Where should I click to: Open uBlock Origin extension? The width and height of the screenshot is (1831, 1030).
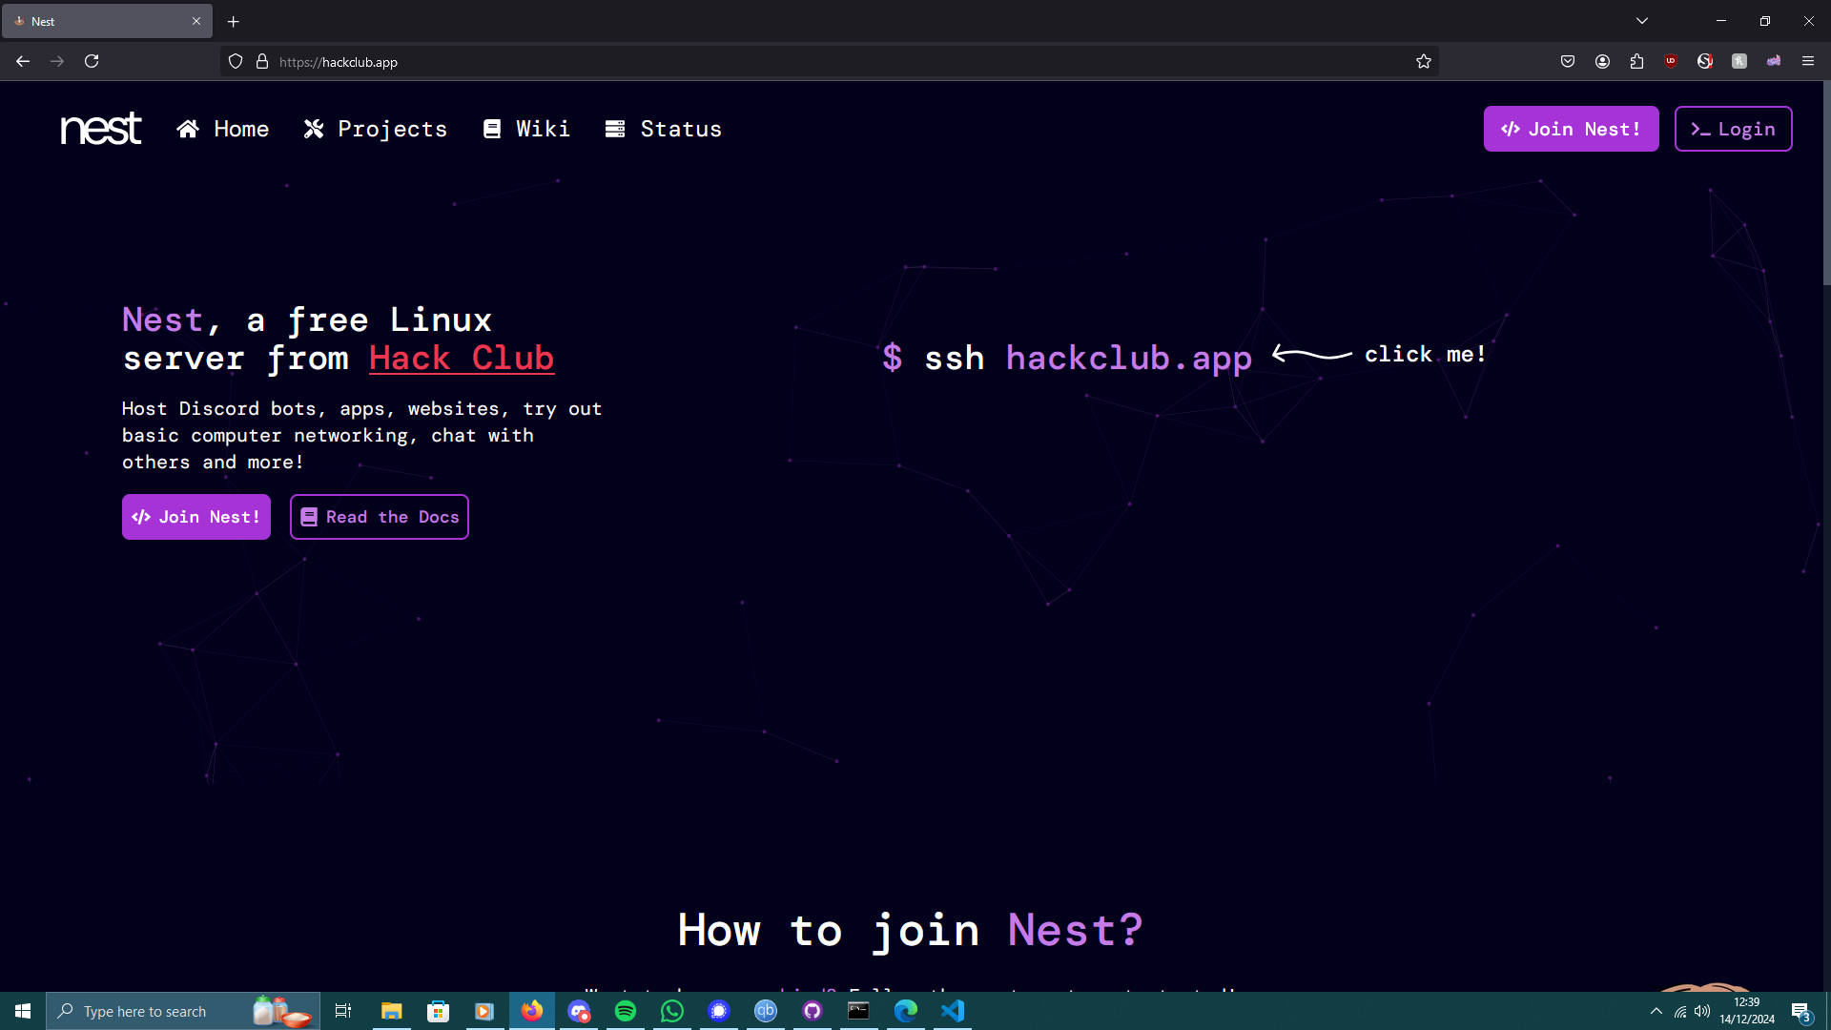(1671, 62)
